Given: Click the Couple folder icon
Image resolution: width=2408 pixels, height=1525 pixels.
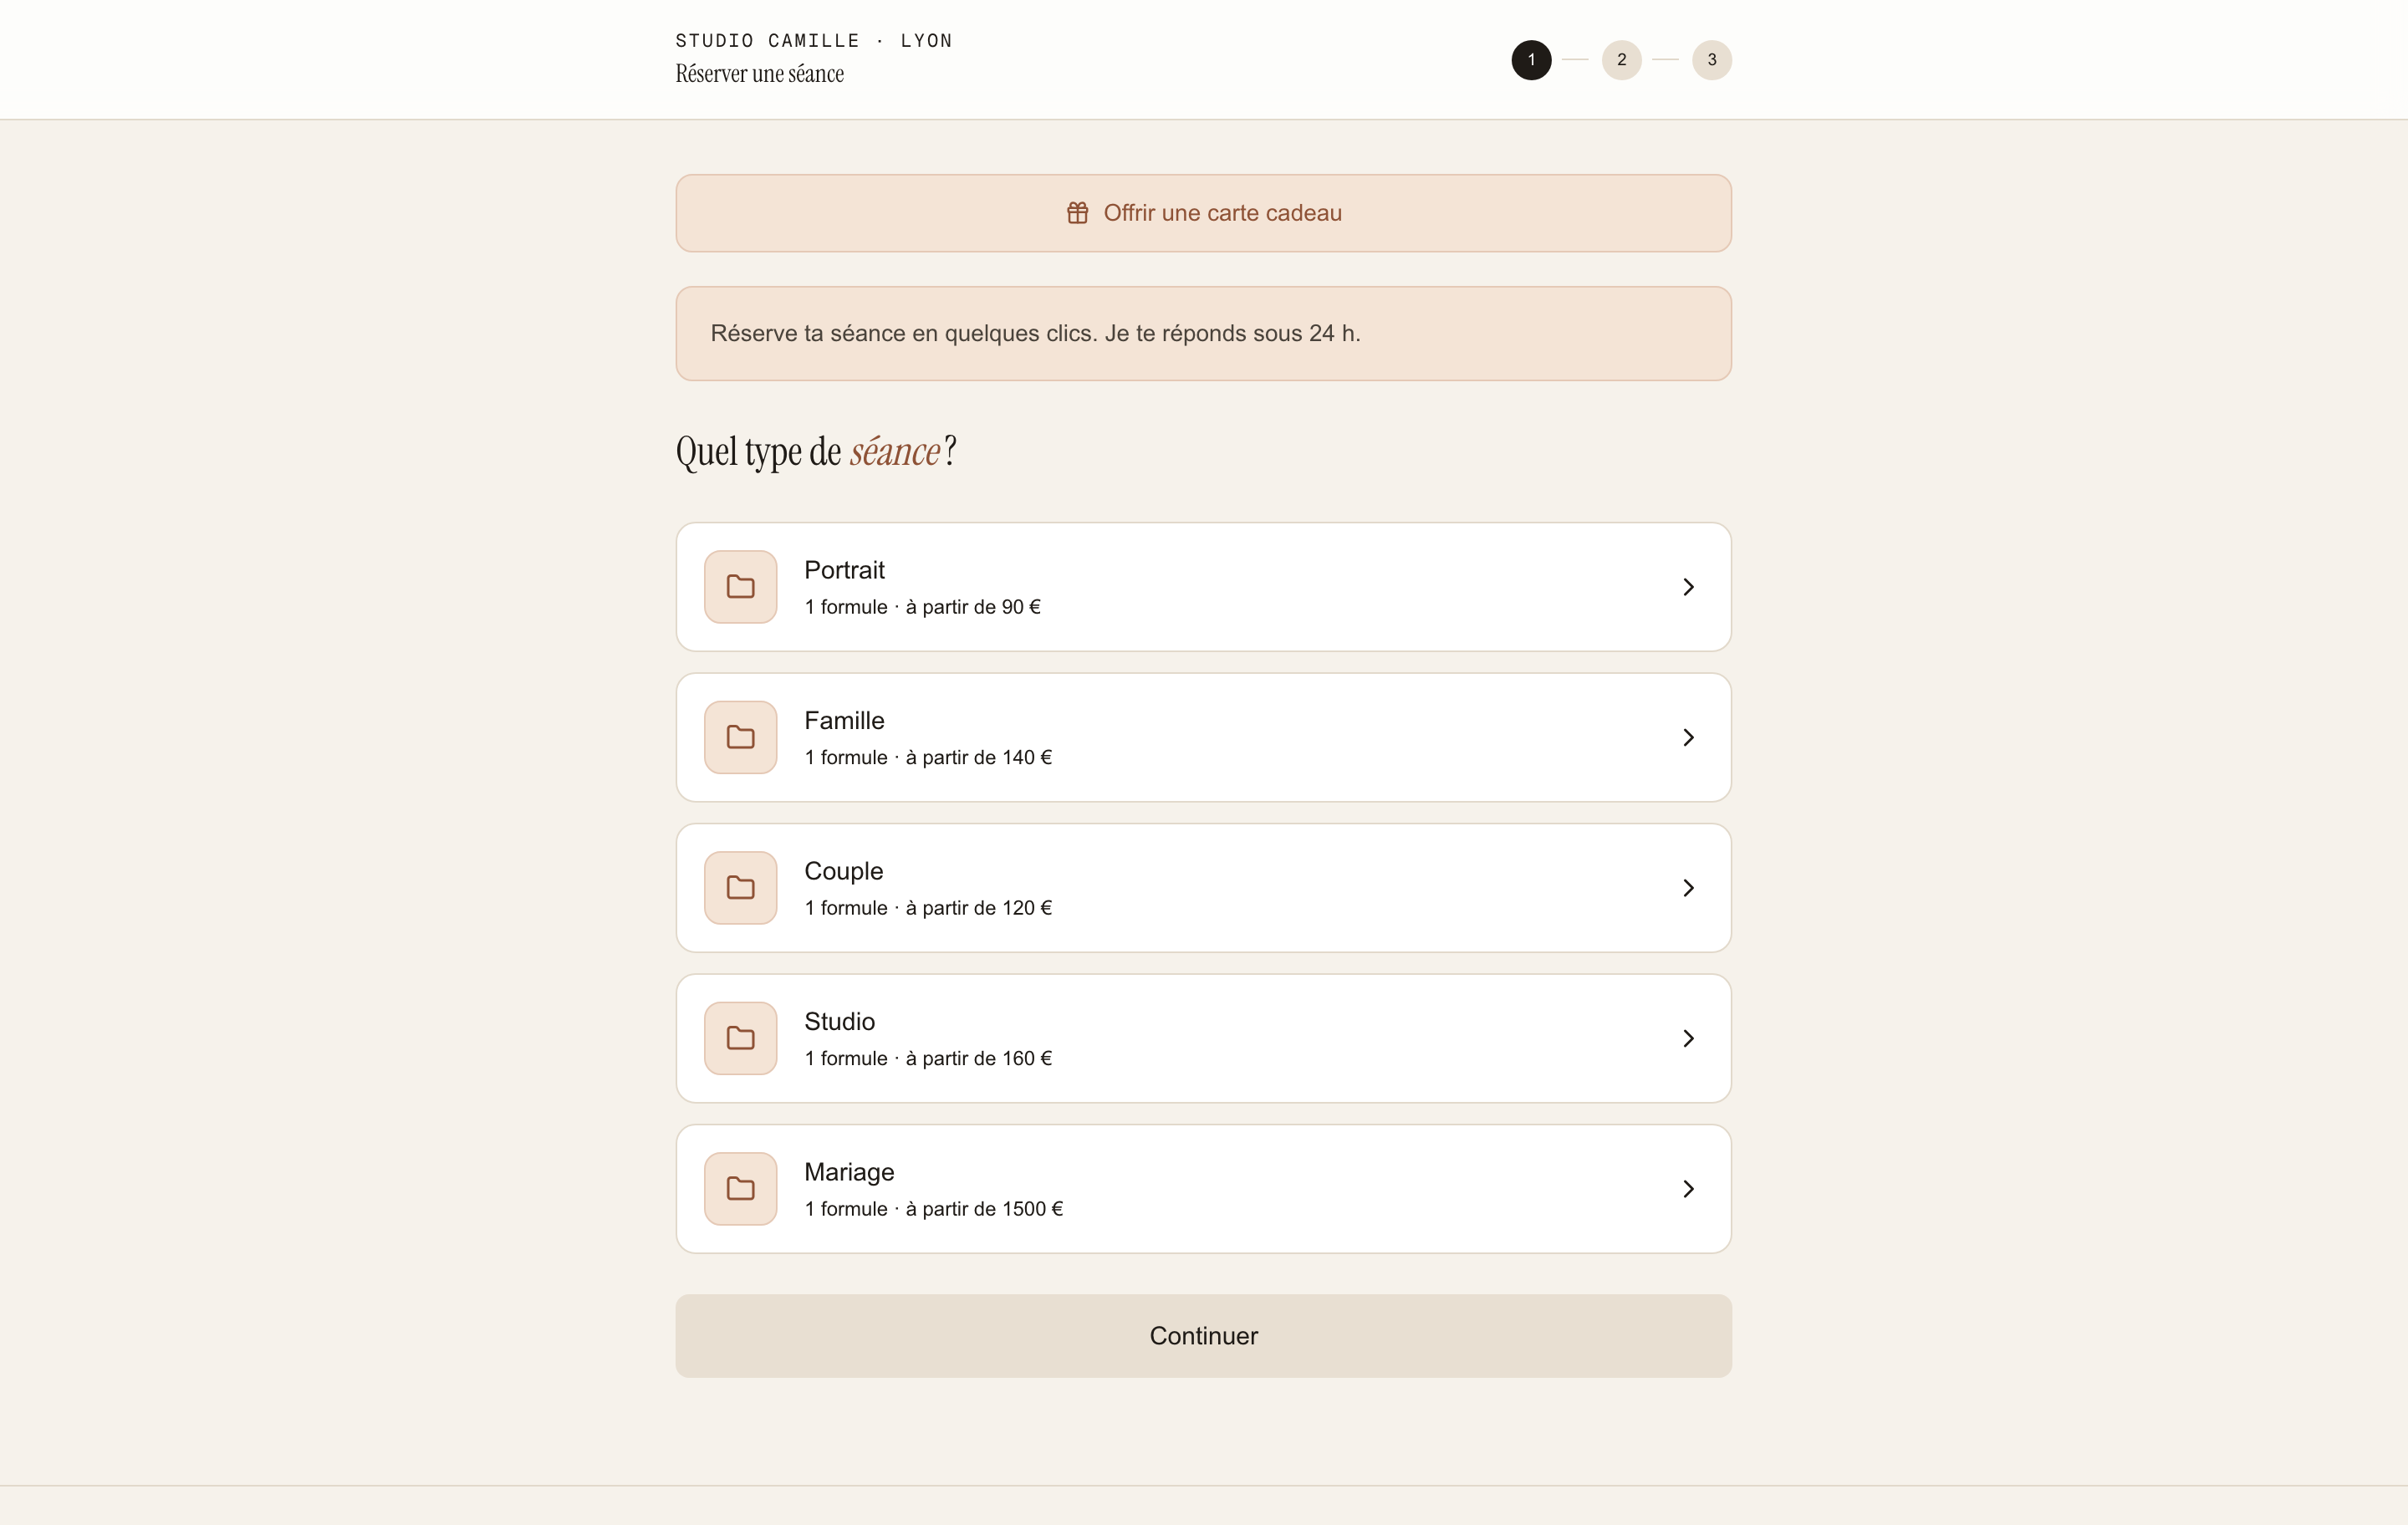Looking at the screenshot, I should coord(740,888).
